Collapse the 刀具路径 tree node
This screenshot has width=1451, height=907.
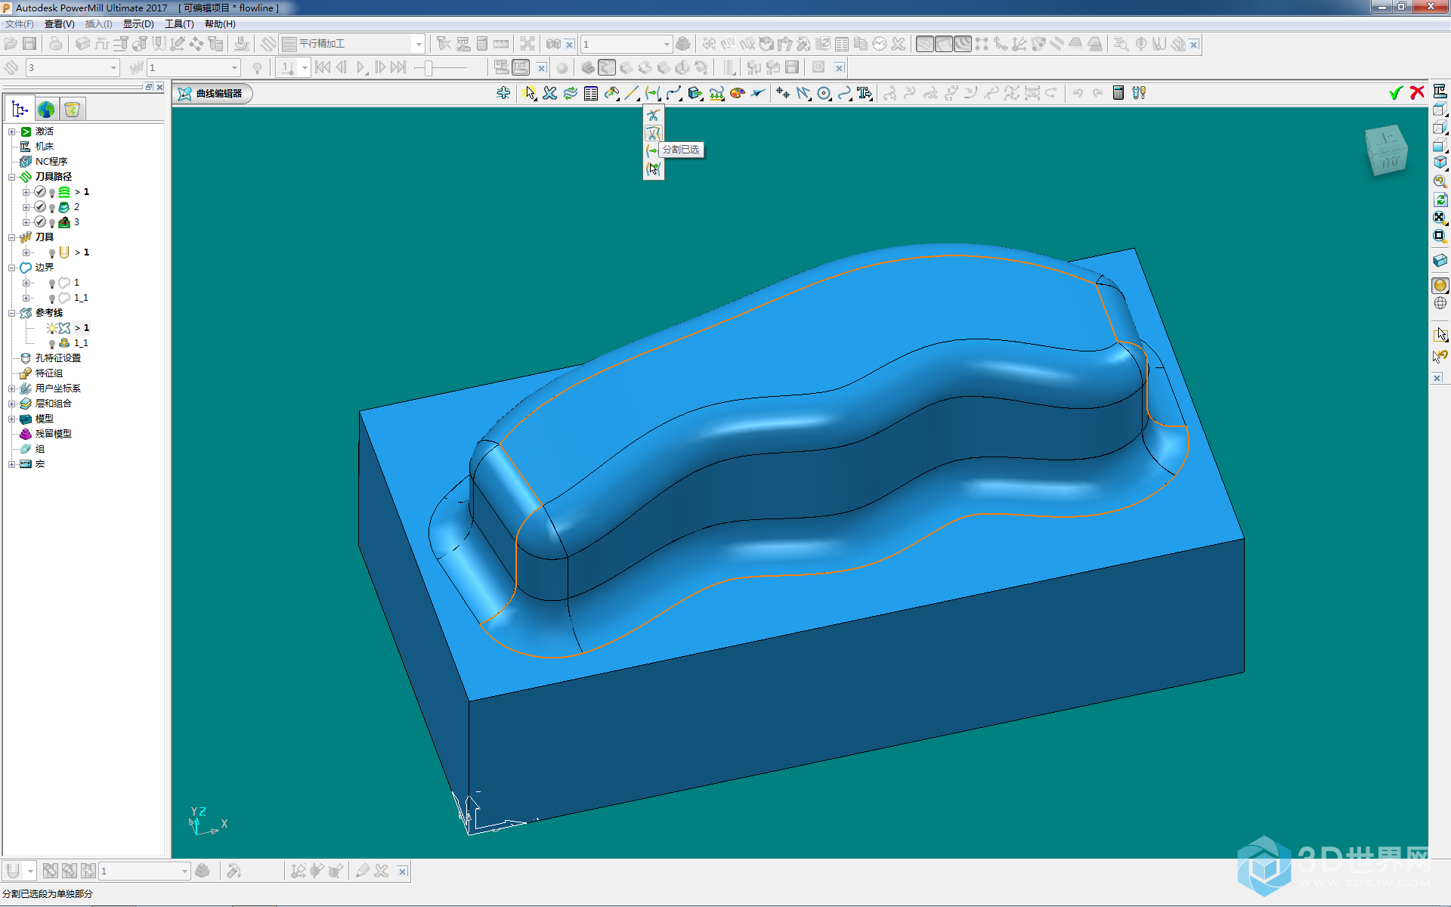coord(12,177)
